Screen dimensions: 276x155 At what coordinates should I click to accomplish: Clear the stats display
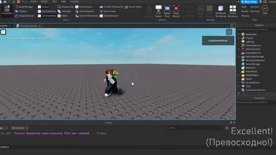click(265, 9)
